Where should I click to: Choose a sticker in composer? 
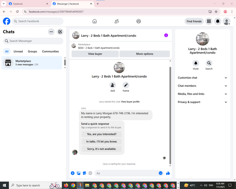click(x=84, y=173)
